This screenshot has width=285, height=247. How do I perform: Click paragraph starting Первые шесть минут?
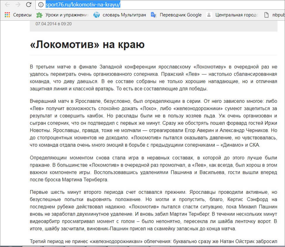click(153, 210)
